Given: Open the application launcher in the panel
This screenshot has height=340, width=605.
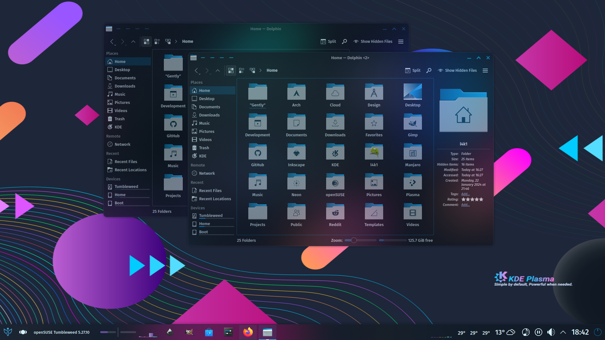Looking at the screenshot, I should click(x=8, y=332).
